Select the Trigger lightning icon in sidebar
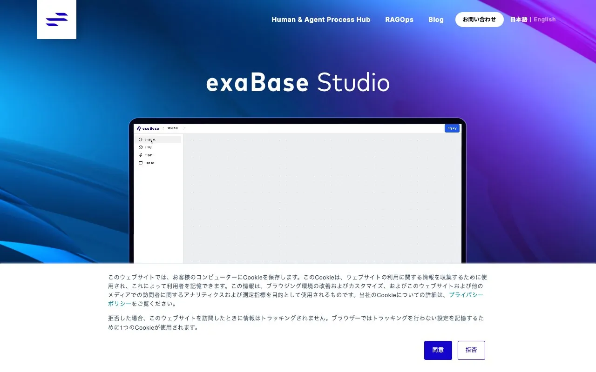The height and width of the screenshot is (372, 596). pyautogui.click(x=141, y=155)
